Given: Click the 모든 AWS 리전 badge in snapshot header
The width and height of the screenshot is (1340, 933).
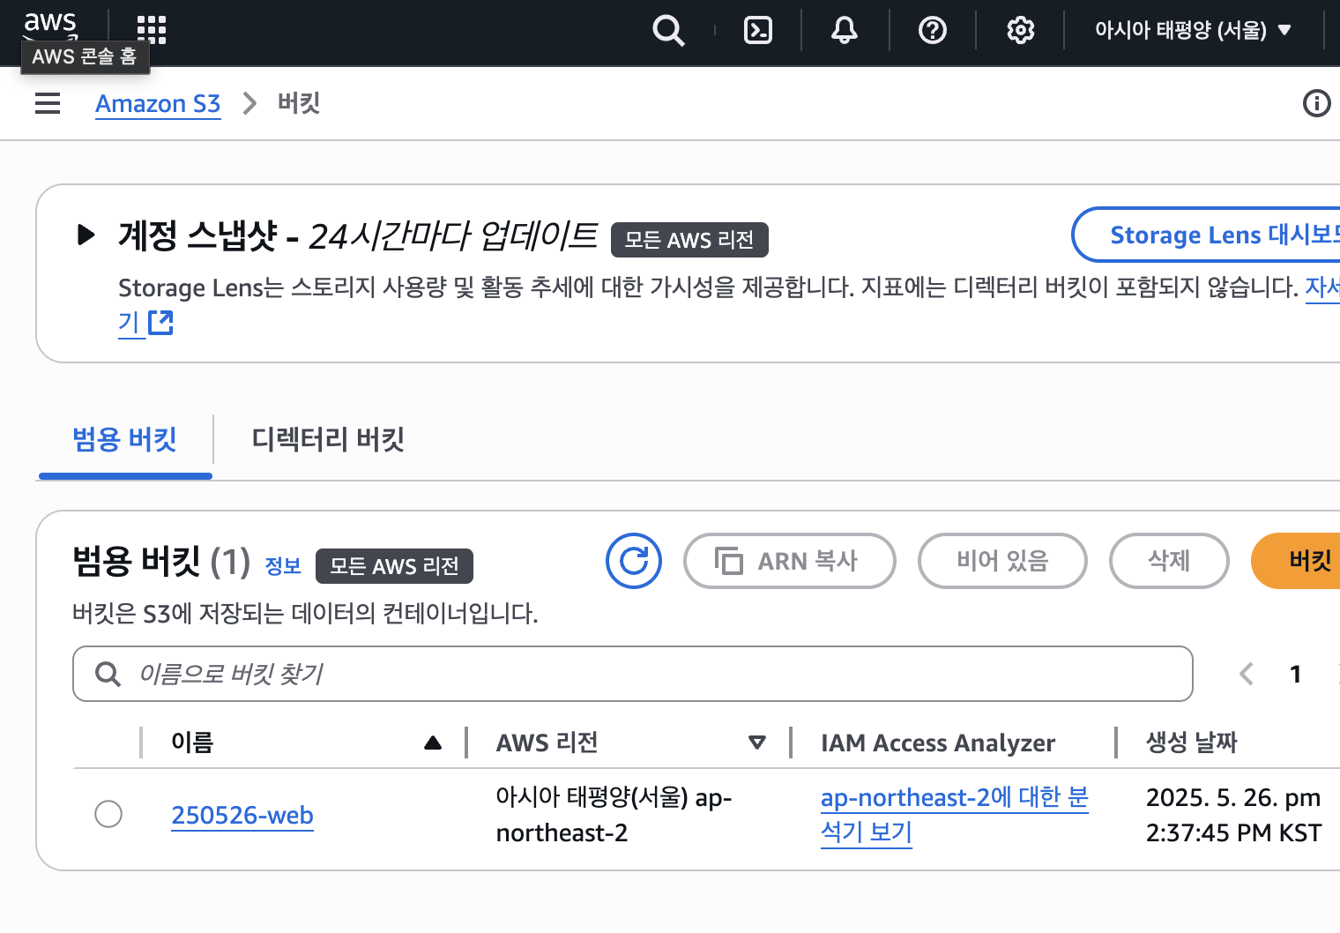Looking at the screenshot, I should 689,240.
